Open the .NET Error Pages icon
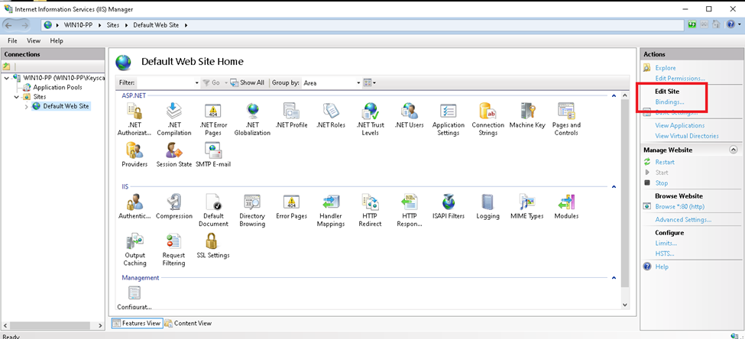 click(213, 113)
